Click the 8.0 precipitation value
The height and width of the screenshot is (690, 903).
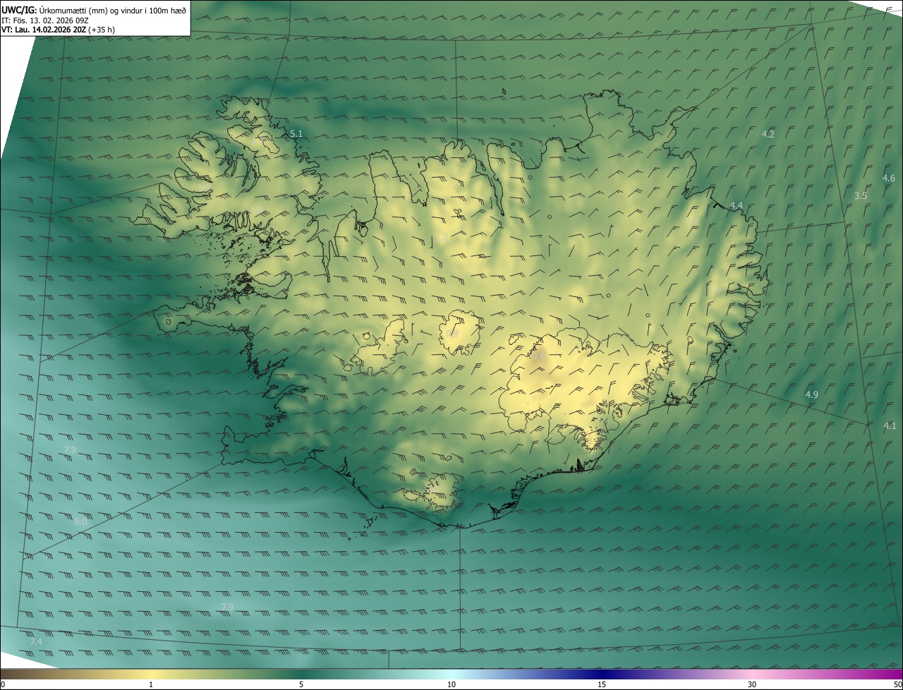click(80, 522)
